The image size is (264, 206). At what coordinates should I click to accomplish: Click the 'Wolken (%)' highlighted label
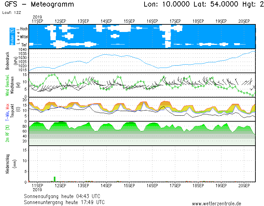coord(12,37)
